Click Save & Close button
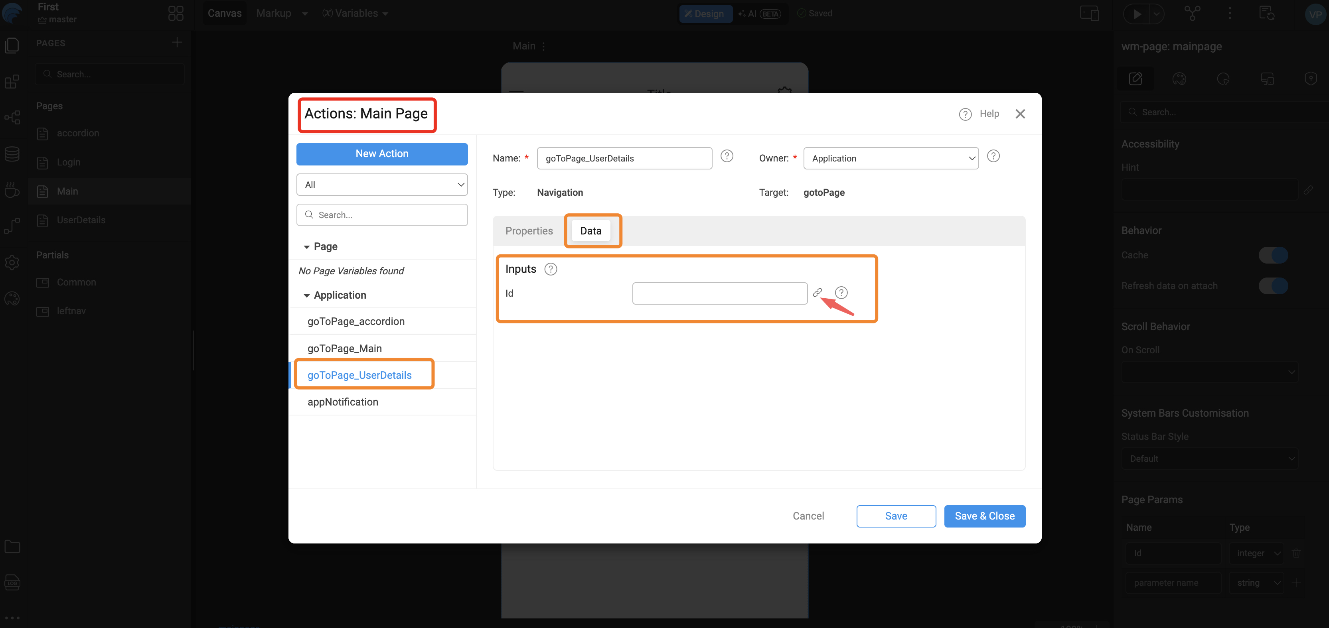Image resolution: width=1329 pixels, height=628 pixels. click(x=984, y=516)
